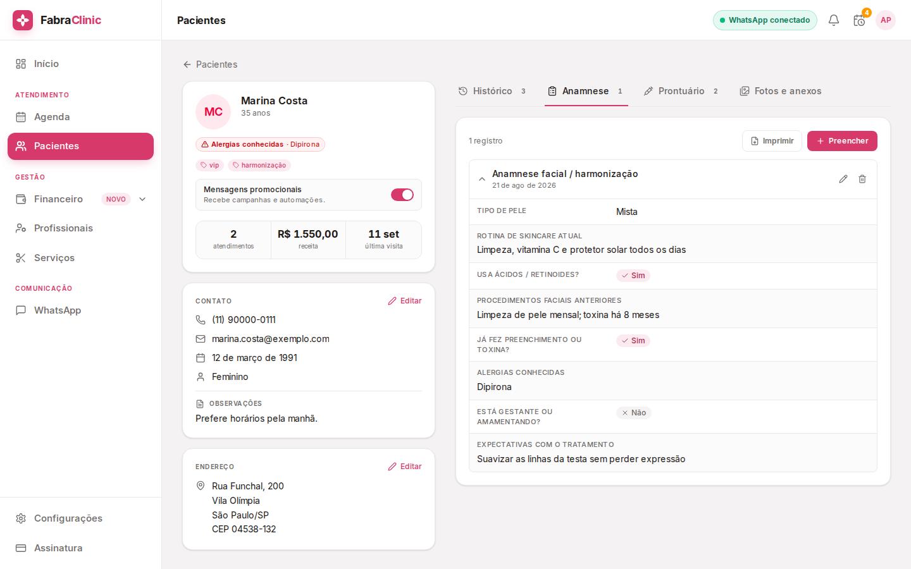911x569 pixels.
Task: Click the map pin icon beside Rua Funchal
Action: [x=201, y=486]
